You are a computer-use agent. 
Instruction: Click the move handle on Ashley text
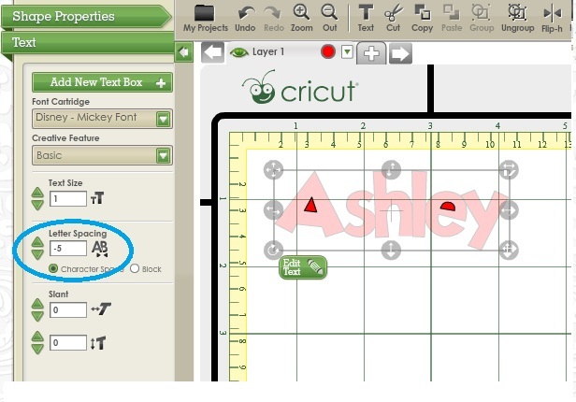coord(273,169)
